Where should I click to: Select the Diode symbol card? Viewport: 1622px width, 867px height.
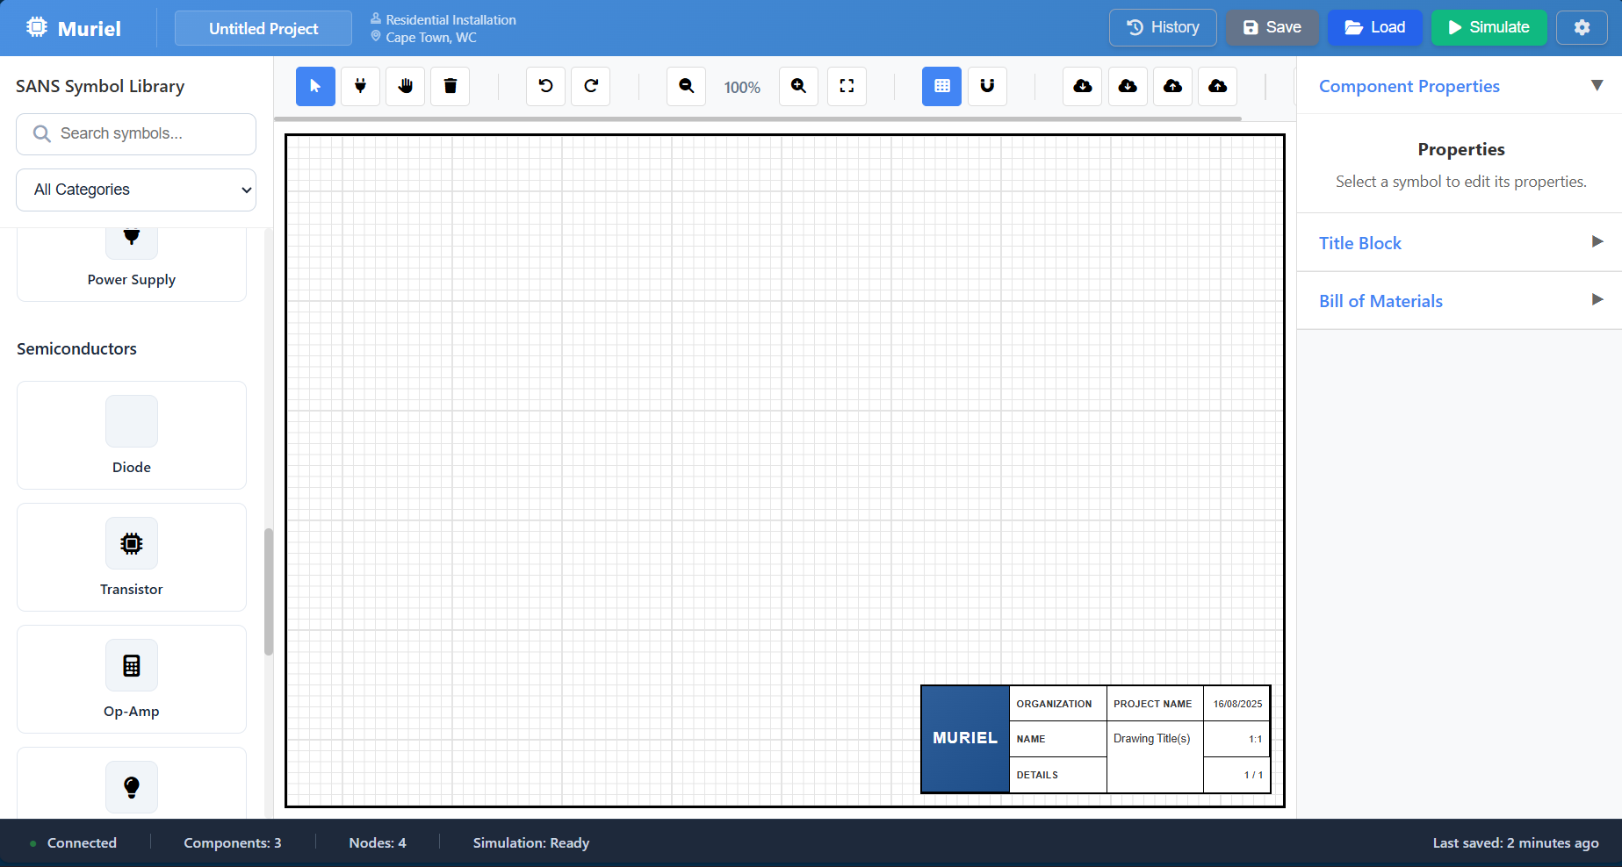coord(132,435)
